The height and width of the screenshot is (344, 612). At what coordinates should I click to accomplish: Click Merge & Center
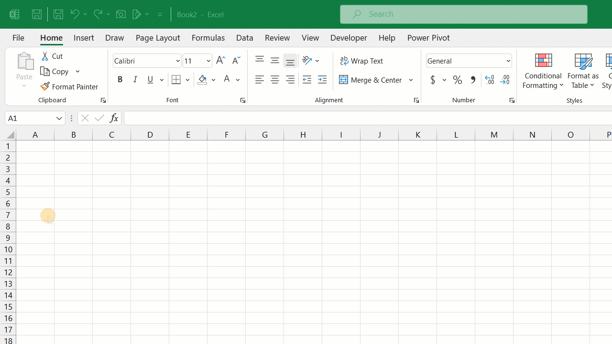pyautogui.click(x=372, y=80)
